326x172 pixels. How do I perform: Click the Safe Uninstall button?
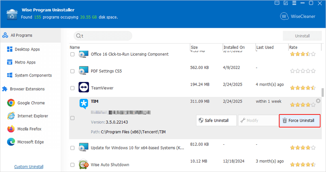click(216, 120)
